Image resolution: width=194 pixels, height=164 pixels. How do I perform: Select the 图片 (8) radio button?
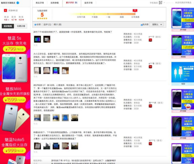53,25
